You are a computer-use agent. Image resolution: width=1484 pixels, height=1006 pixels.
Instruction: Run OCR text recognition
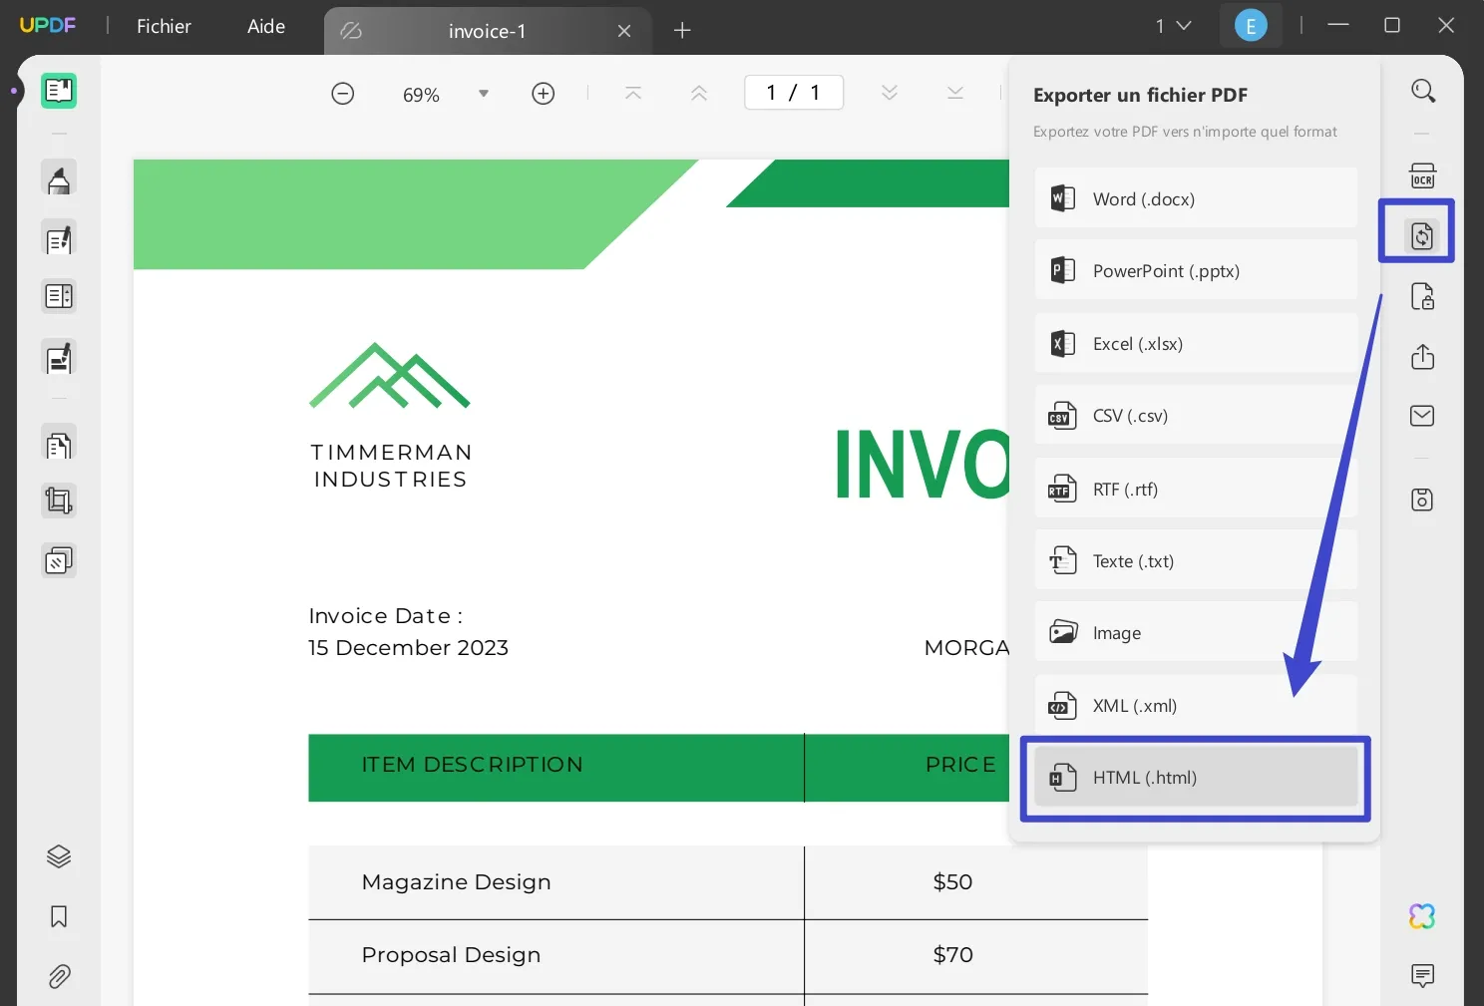(x=1423, y=175)
